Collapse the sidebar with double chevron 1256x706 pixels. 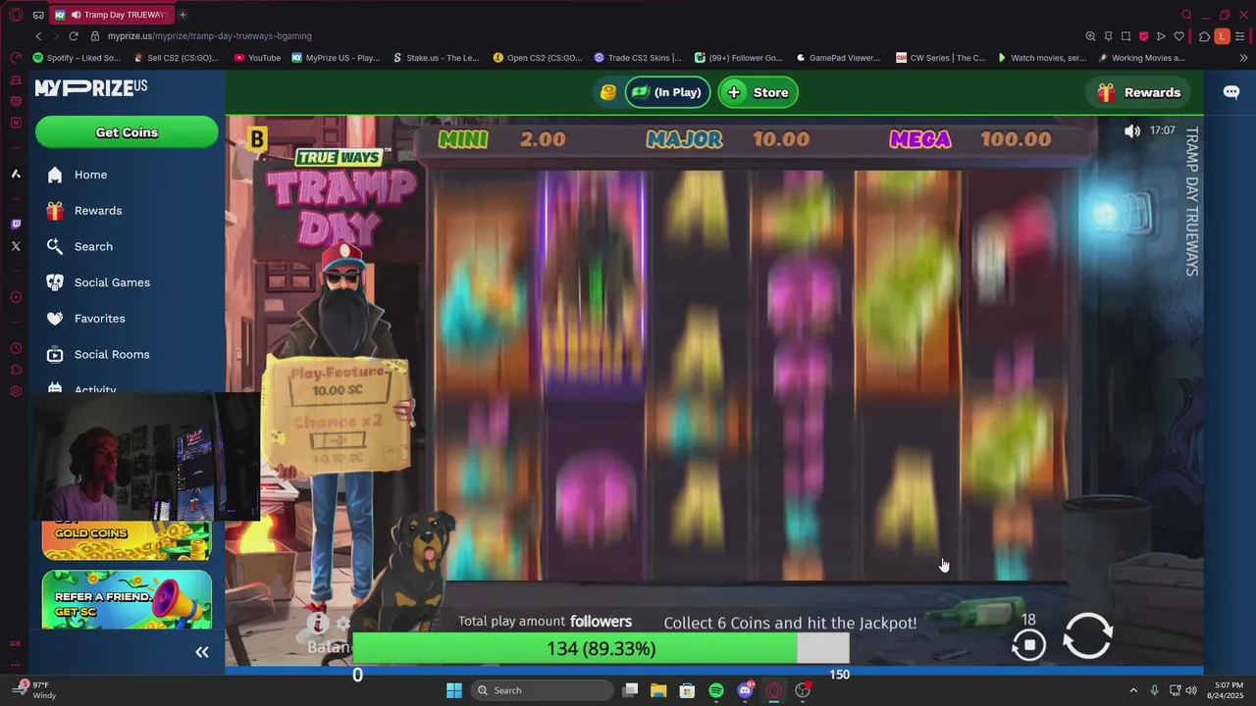[x=202, y=652]
